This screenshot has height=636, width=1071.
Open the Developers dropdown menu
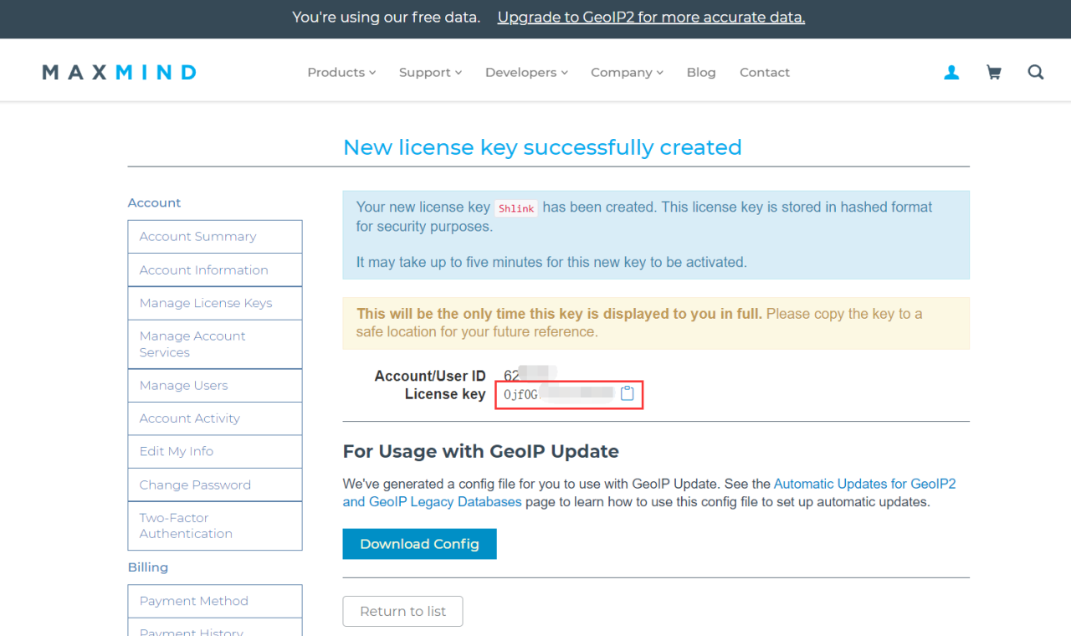point(526,73)
